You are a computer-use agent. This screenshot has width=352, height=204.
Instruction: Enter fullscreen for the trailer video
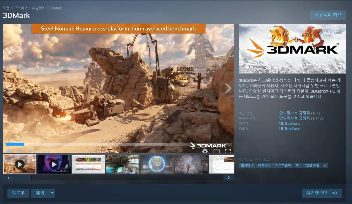point(228,151)
